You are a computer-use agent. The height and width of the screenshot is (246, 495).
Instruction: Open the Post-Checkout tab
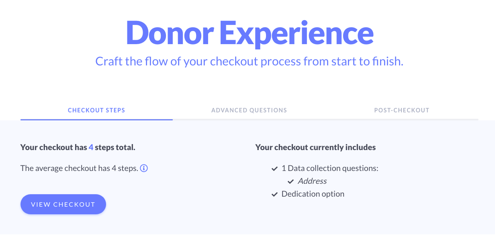click(x=402, y=110)
